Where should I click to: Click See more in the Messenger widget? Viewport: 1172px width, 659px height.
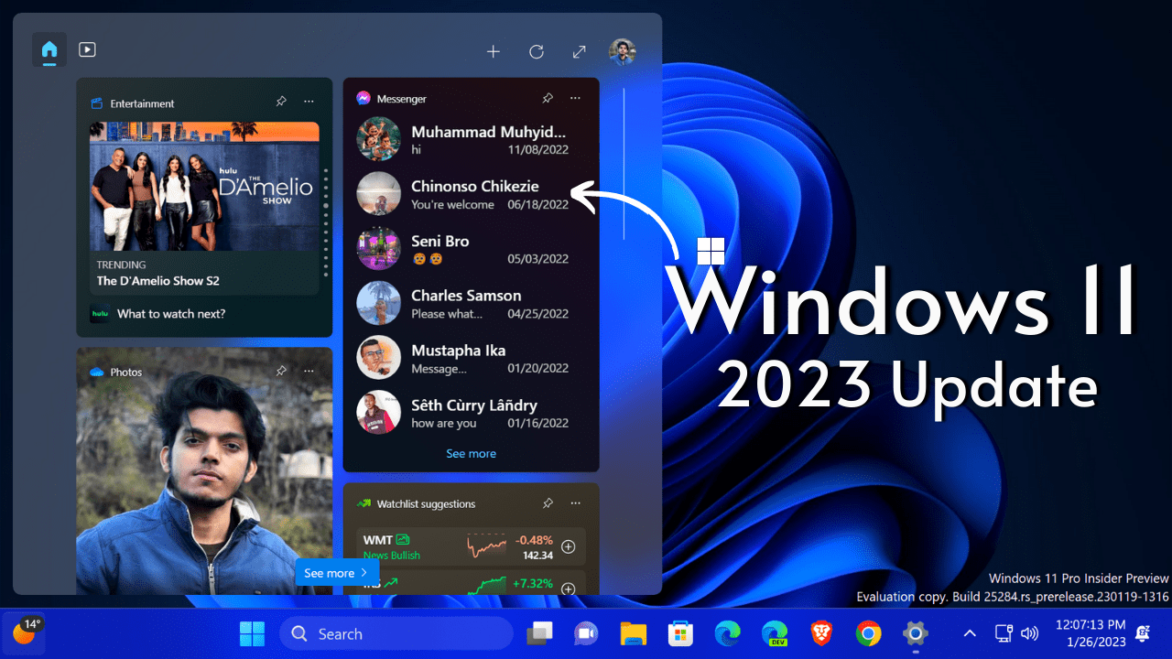pos(471,453)
